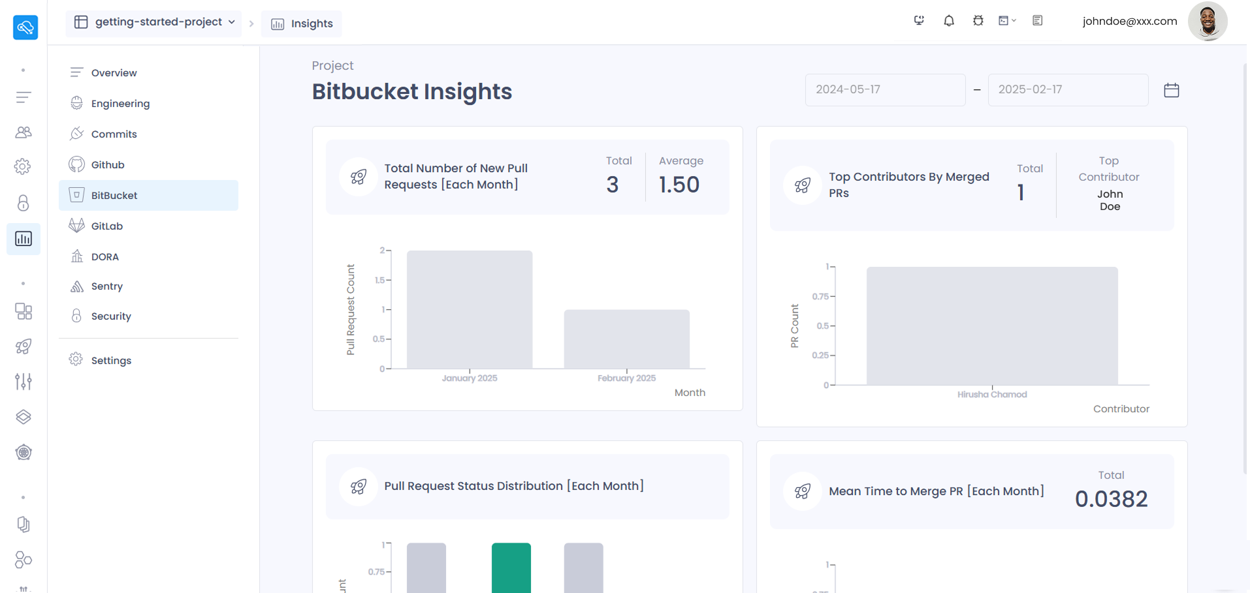Click the document log icon in header
The image size is (1250, 593).
point(1038,21)
